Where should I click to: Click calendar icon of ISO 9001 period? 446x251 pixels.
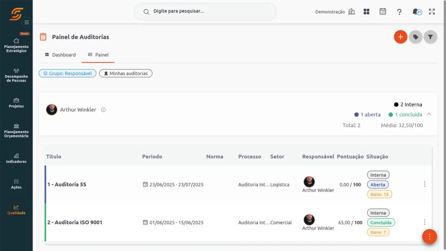(145, 222)
